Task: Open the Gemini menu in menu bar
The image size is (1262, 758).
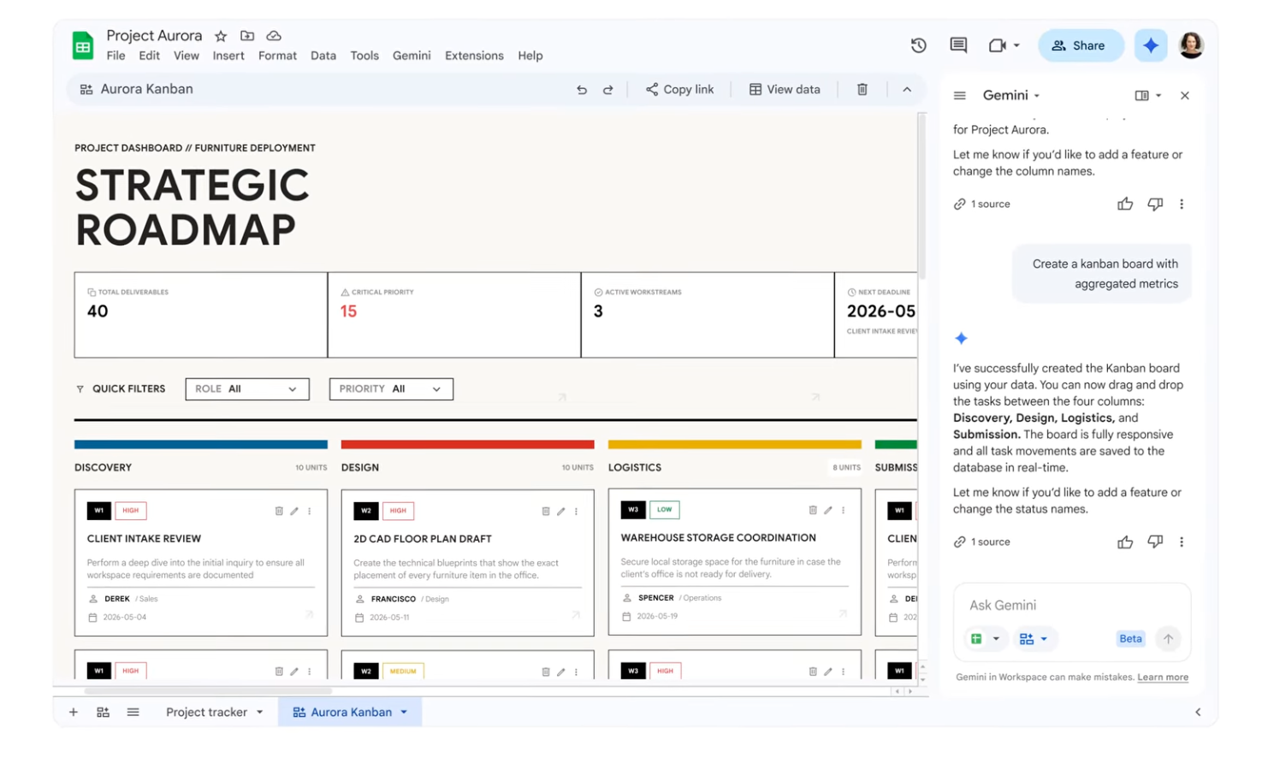Action: 412,56
